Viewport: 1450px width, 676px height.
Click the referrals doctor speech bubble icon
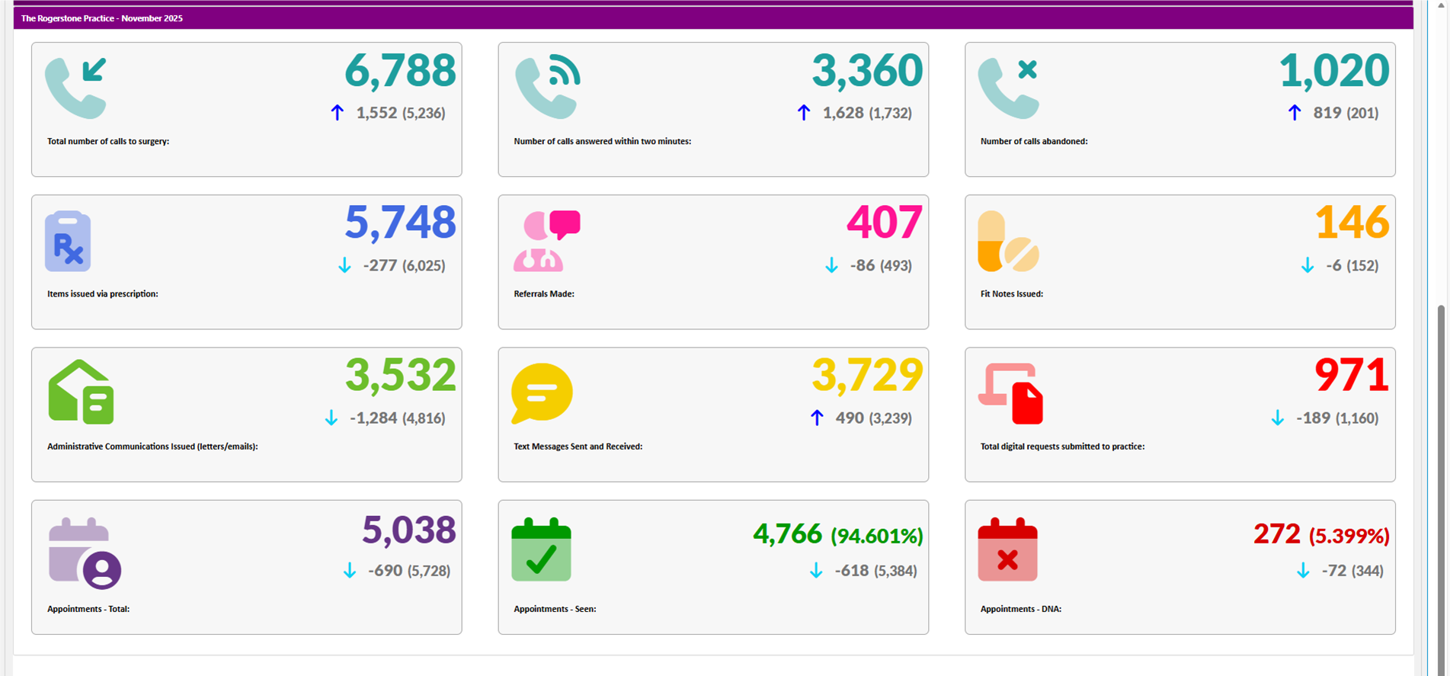[x=546, y=241]
